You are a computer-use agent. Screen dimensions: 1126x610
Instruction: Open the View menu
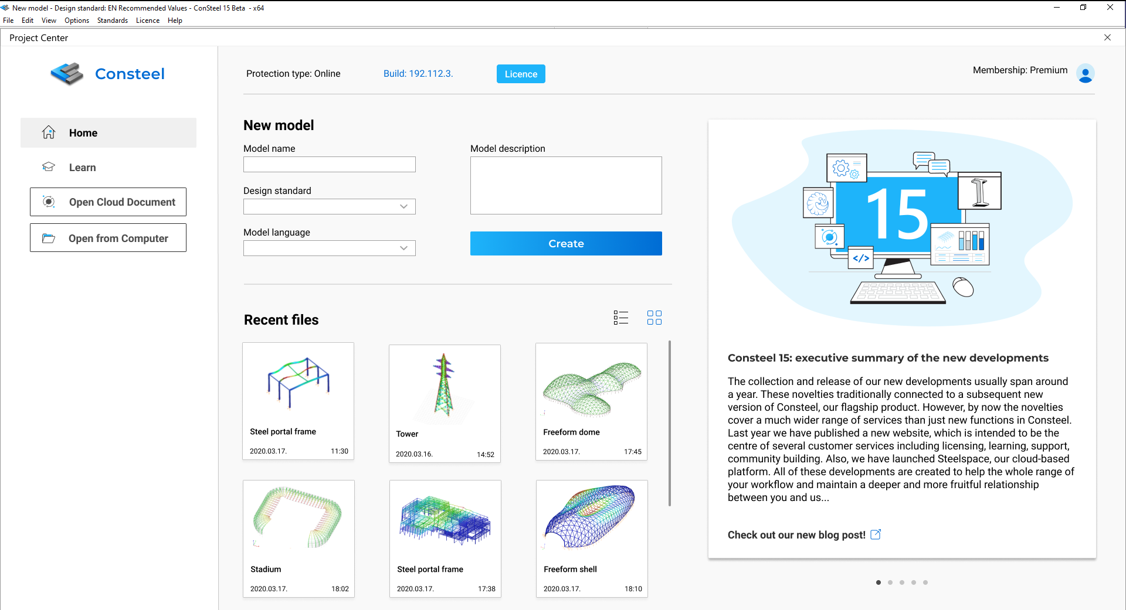pos(49,21)
